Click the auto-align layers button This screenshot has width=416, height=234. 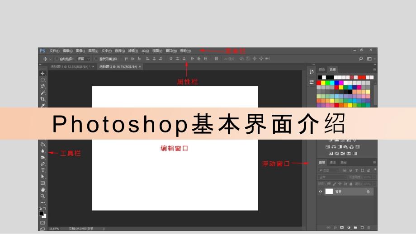[216, 59]
